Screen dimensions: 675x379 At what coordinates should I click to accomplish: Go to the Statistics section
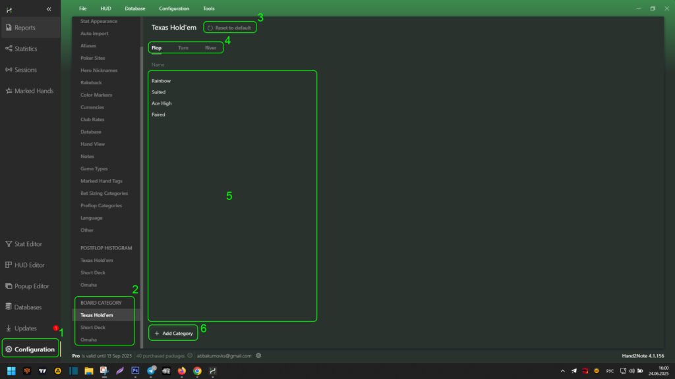click(26, 49)
